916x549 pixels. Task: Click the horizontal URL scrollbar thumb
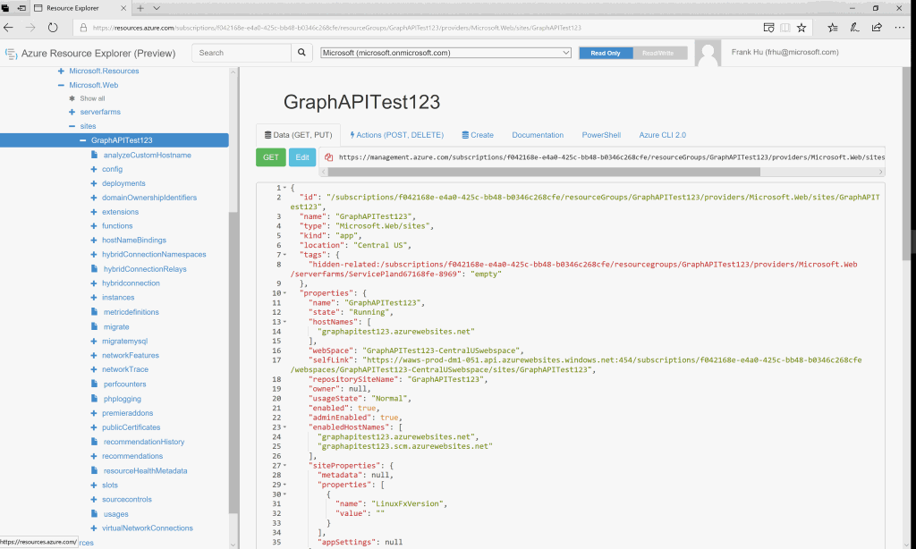click(543, 172)
